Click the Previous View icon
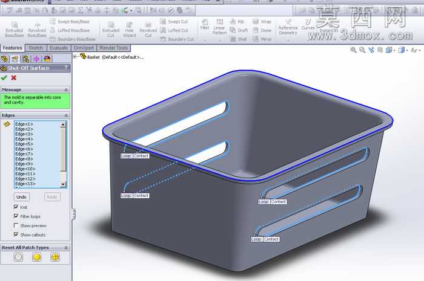 [371, 50]
